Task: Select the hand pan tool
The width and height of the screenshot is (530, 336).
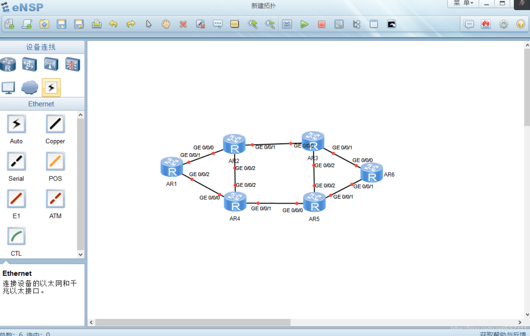Action: (x=166, y=24)
